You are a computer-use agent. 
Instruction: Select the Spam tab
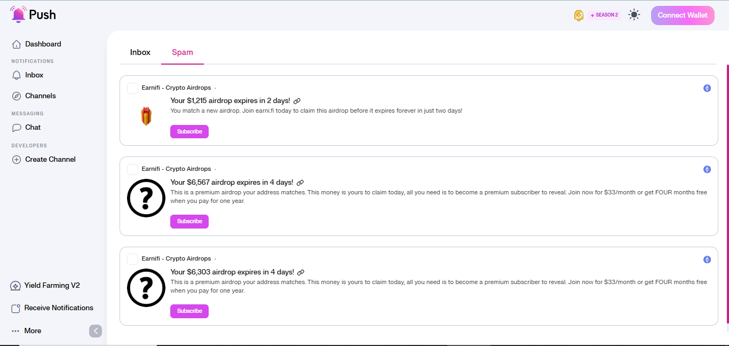point(183,52)
